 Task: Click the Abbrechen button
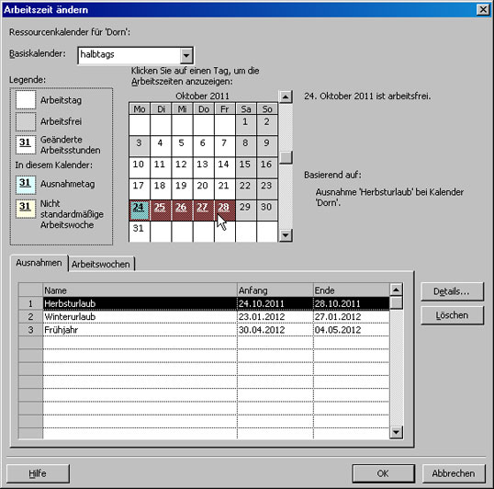coord(454,473)
